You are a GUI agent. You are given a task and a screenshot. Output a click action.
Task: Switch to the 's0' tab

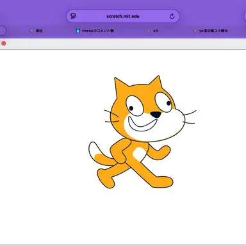(x=152, y=31)
